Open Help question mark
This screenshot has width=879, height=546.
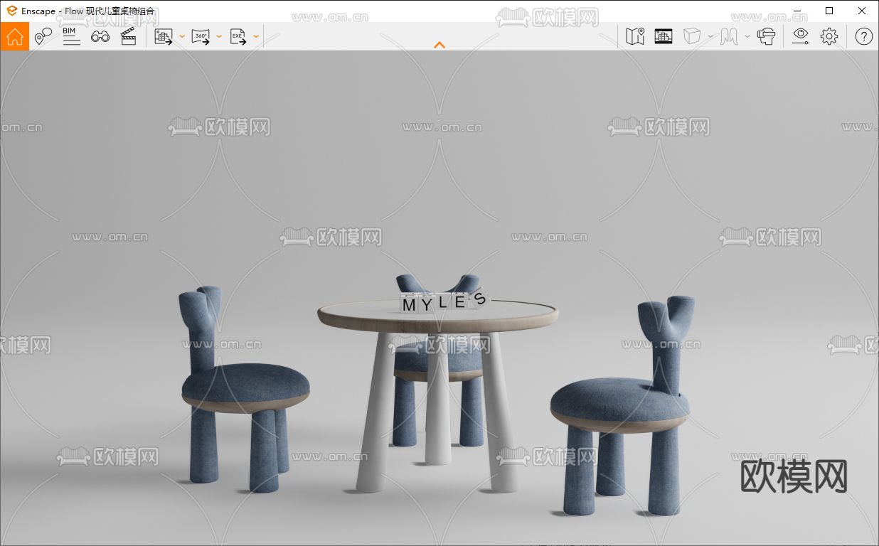tap(864, 36)
